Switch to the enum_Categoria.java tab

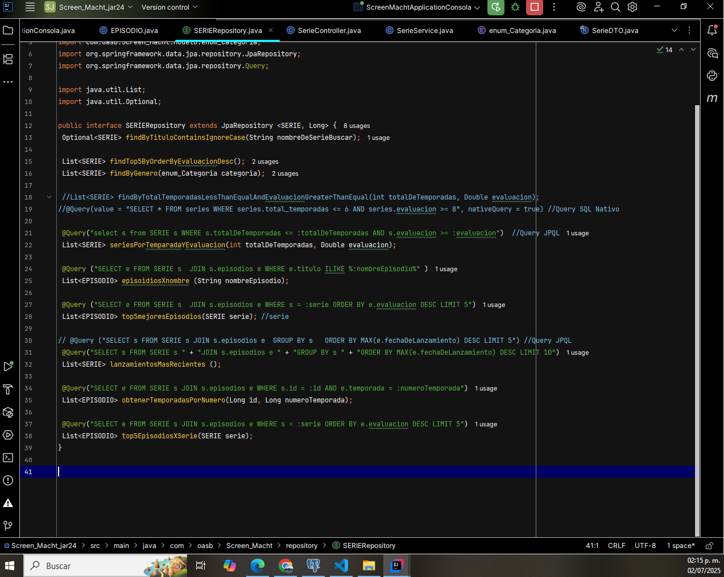click(x=517, y=31)
